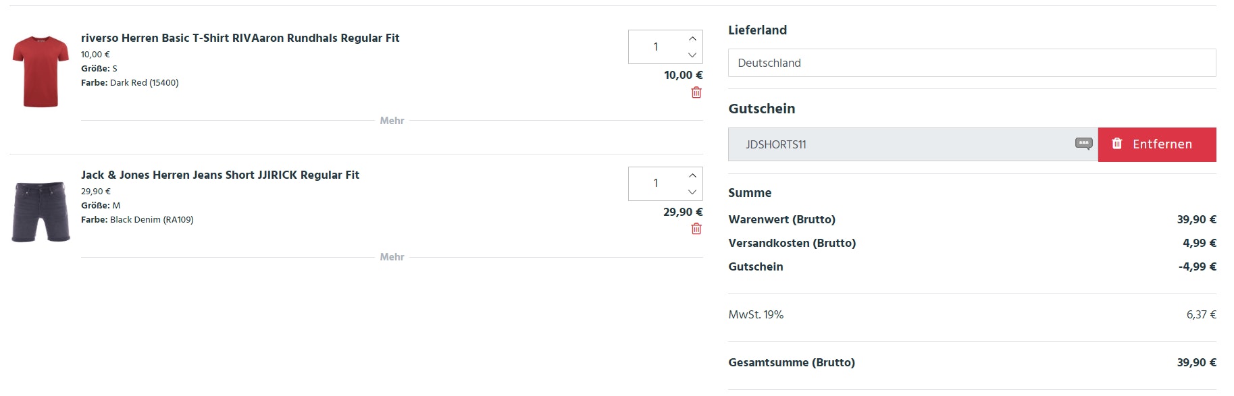Screen dimensions: 1234x396
Task: Click the trash icon inside the Entfernen button
Action: click(x=1118, y=144)
